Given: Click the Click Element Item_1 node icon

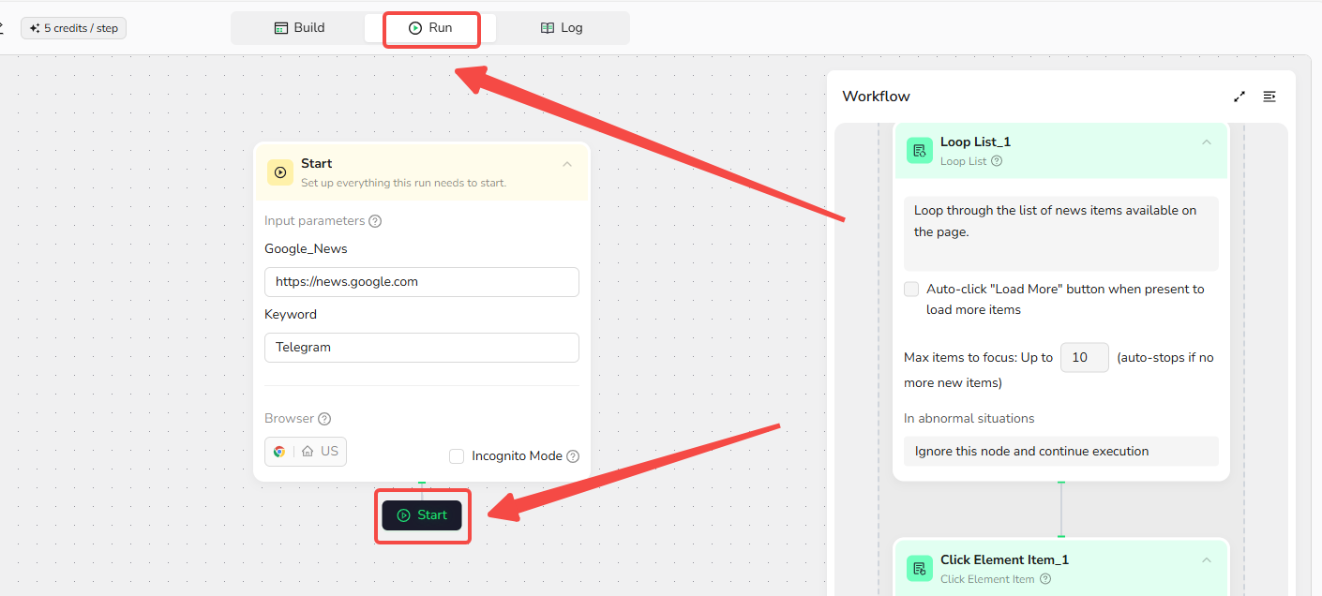Looking at the screenshot, I should coord(919,568).
